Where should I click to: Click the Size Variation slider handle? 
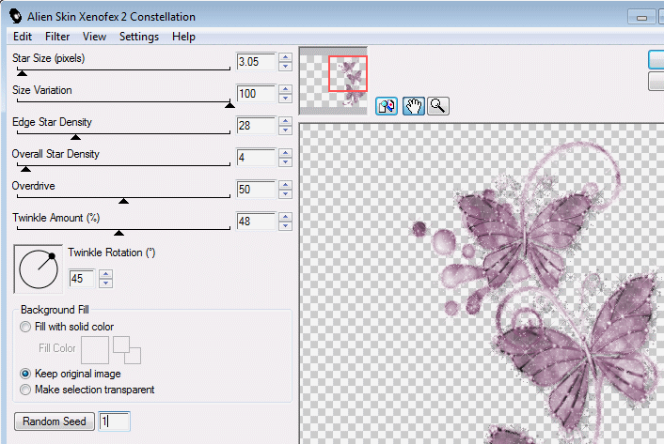(x=229, y=105)
